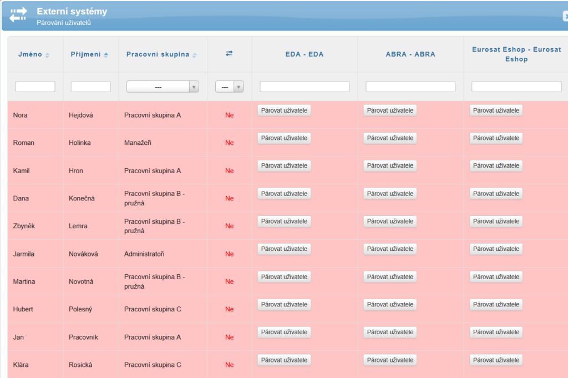The image size is (568, 378).
Task: Sort table by Pracovní skupina column
Action: [x=161, y=54]
